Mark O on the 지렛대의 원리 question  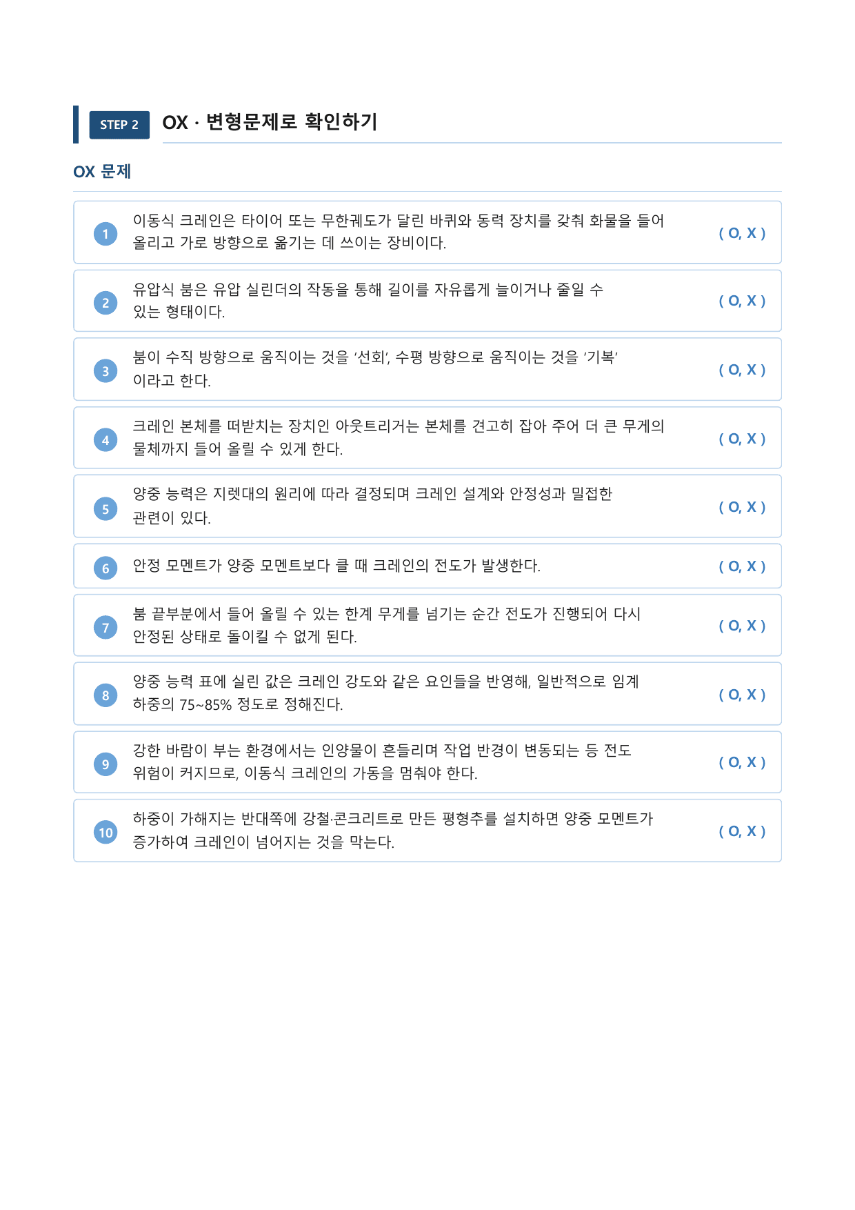click(734, 507)
